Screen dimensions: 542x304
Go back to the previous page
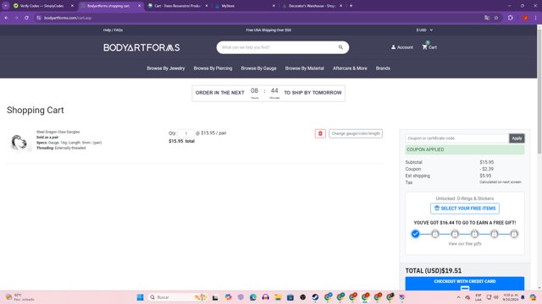pyautogui.click(x=6, y=18)
